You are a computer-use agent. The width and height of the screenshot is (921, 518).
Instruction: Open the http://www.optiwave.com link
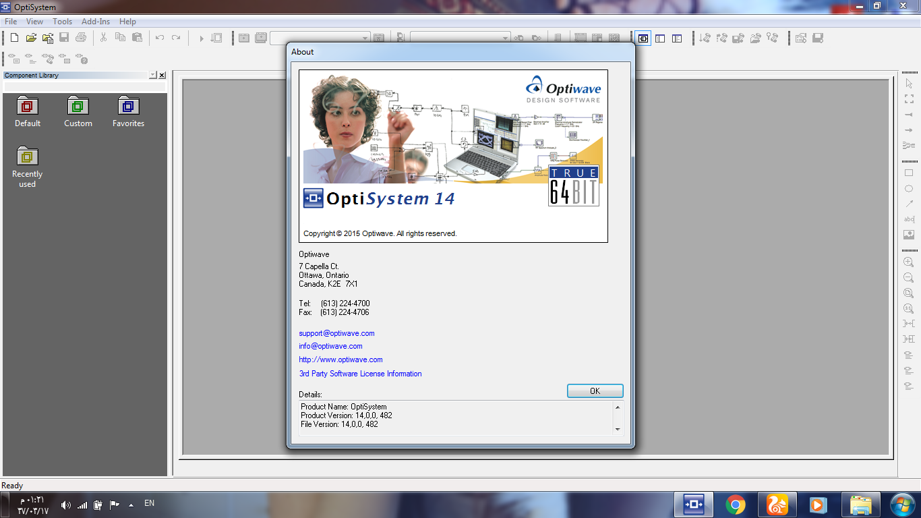[x=340, y=359]
